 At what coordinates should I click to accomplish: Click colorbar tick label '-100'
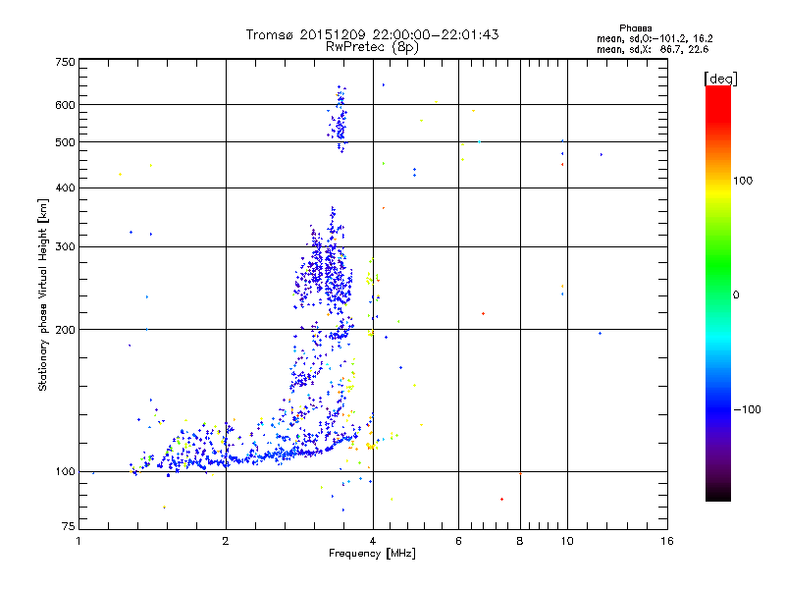pyautogui.click(x=748, y=409)
